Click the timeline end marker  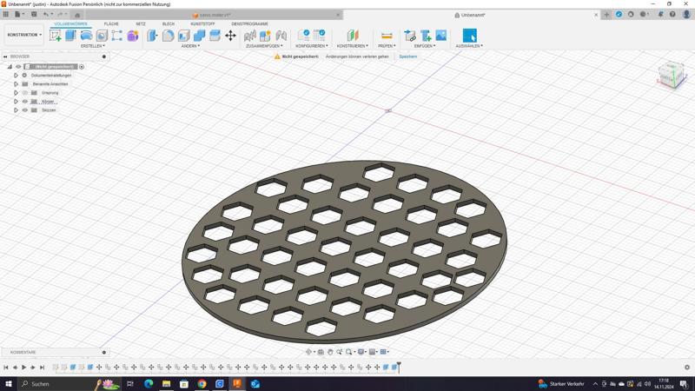(399, 367)
